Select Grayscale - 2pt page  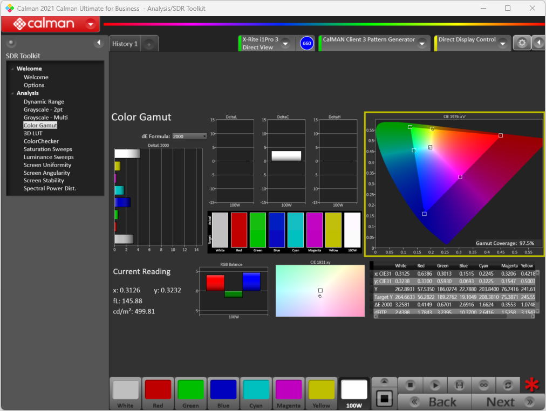click(43, 109)
